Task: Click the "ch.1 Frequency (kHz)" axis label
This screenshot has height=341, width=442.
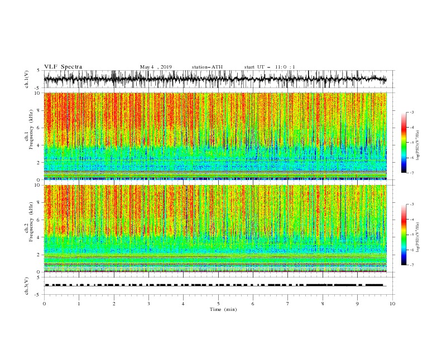Action: (29, 130)
